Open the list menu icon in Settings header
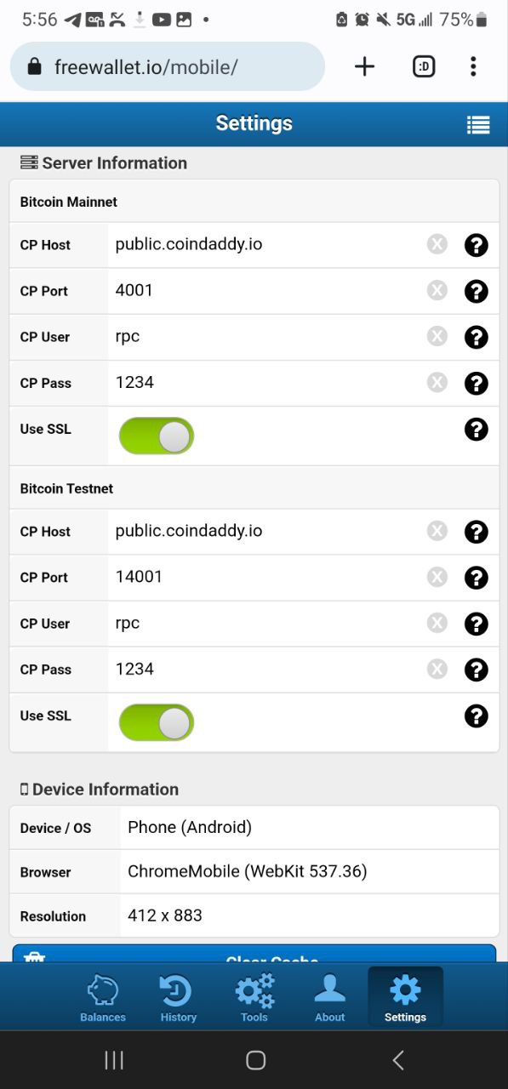Viewport: 508px width, 1089px height. (478, 125)
